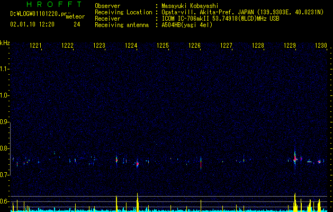Viewport: 333px width, 212px height.
Task: Click the 1230 time marker
Action: 321,46
